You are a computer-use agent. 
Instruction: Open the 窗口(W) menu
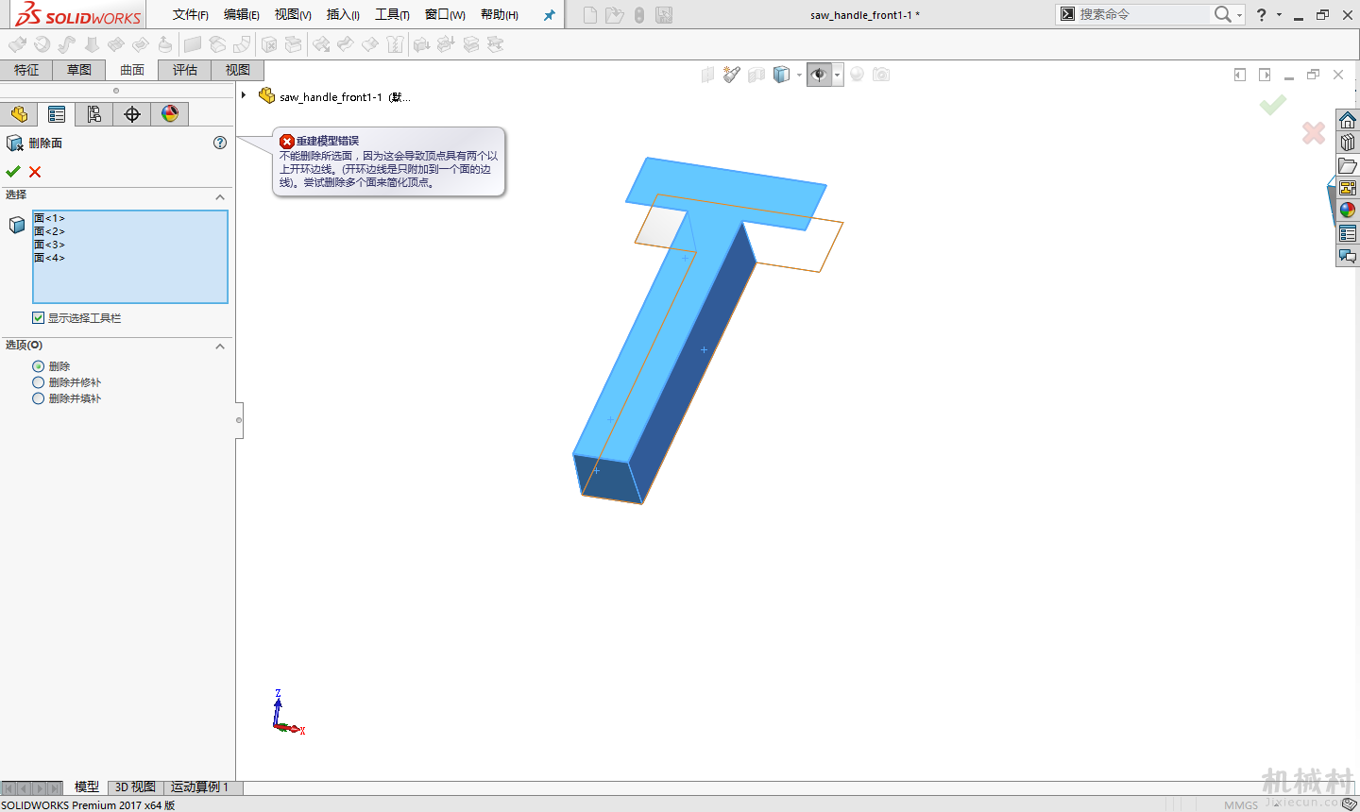pos(445,14)
